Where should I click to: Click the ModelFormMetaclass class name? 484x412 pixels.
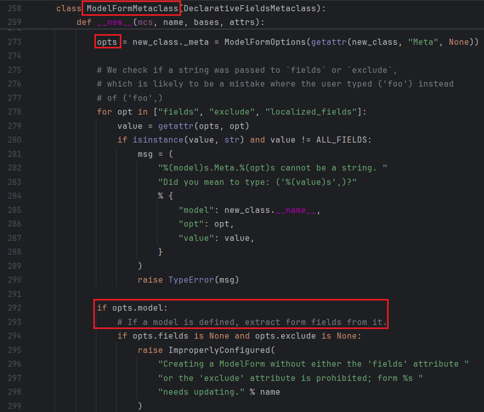click(x=132, y=9)
